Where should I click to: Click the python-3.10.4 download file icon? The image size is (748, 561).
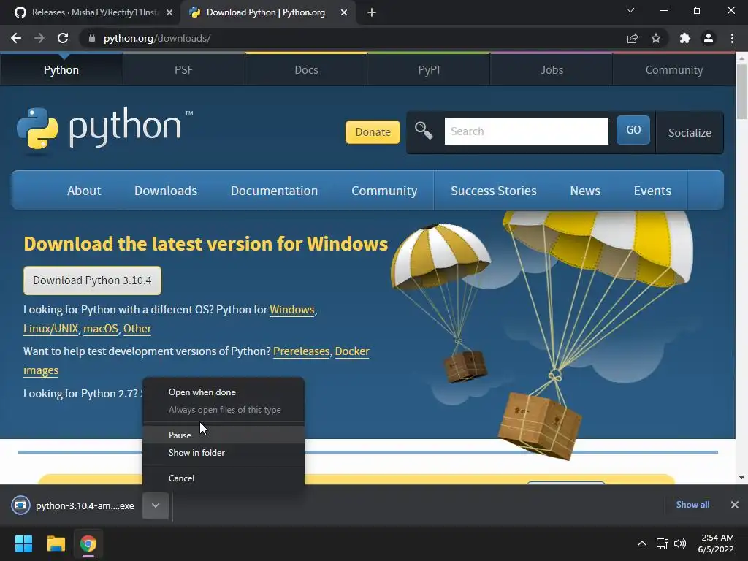(x=20, y=505)
